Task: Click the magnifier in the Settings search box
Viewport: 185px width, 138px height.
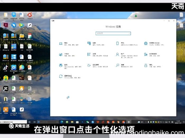Action: coord(129,33)
